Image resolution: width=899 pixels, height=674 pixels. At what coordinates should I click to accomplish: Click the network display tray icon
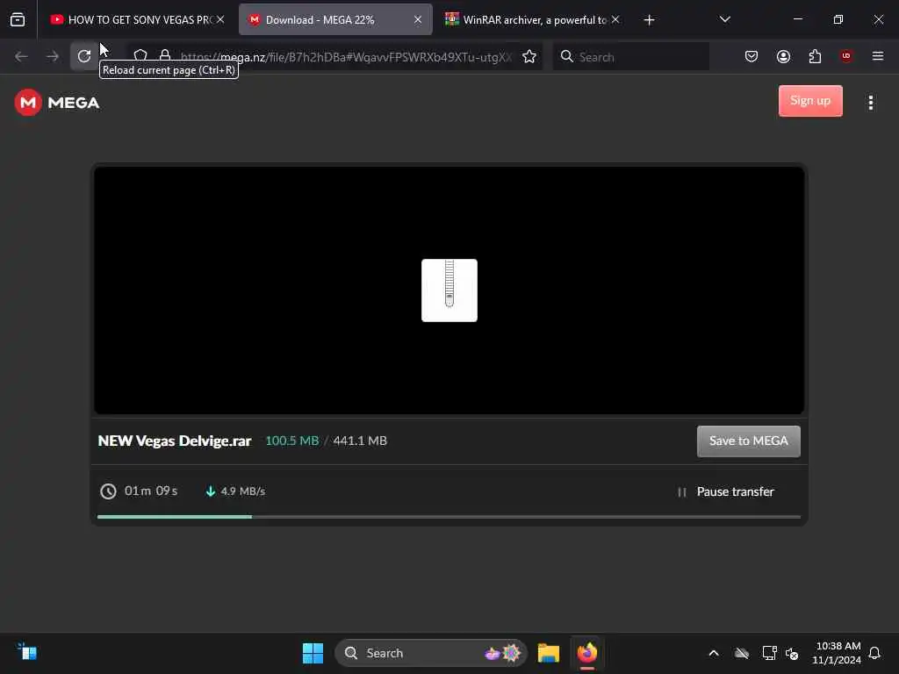tap(769, 653)
